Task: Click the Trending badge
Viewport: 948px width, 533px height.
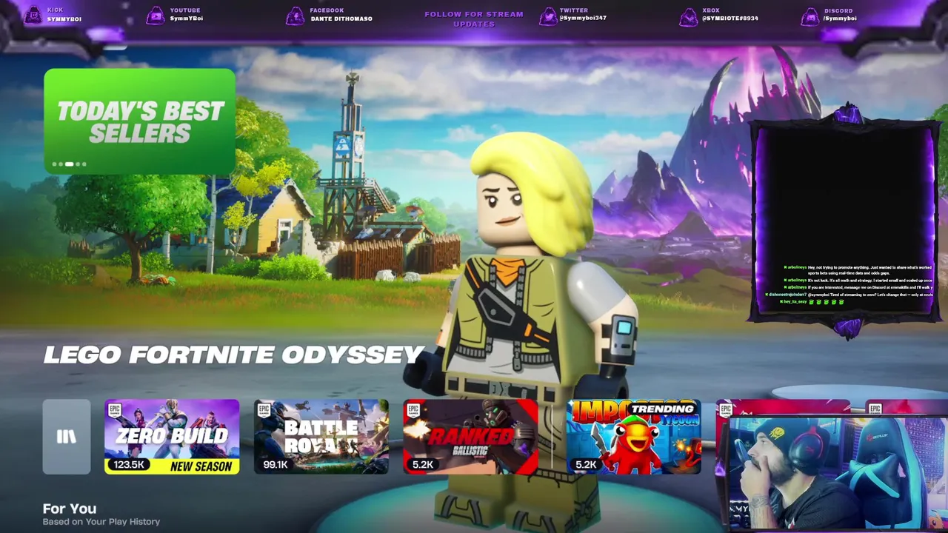Action: click(662, 409)
